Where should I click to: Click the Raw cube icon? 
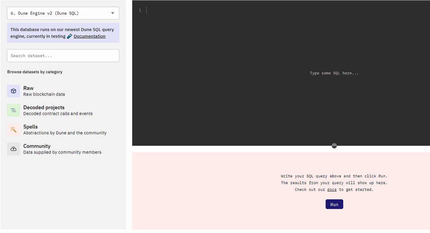pos(14,91)
